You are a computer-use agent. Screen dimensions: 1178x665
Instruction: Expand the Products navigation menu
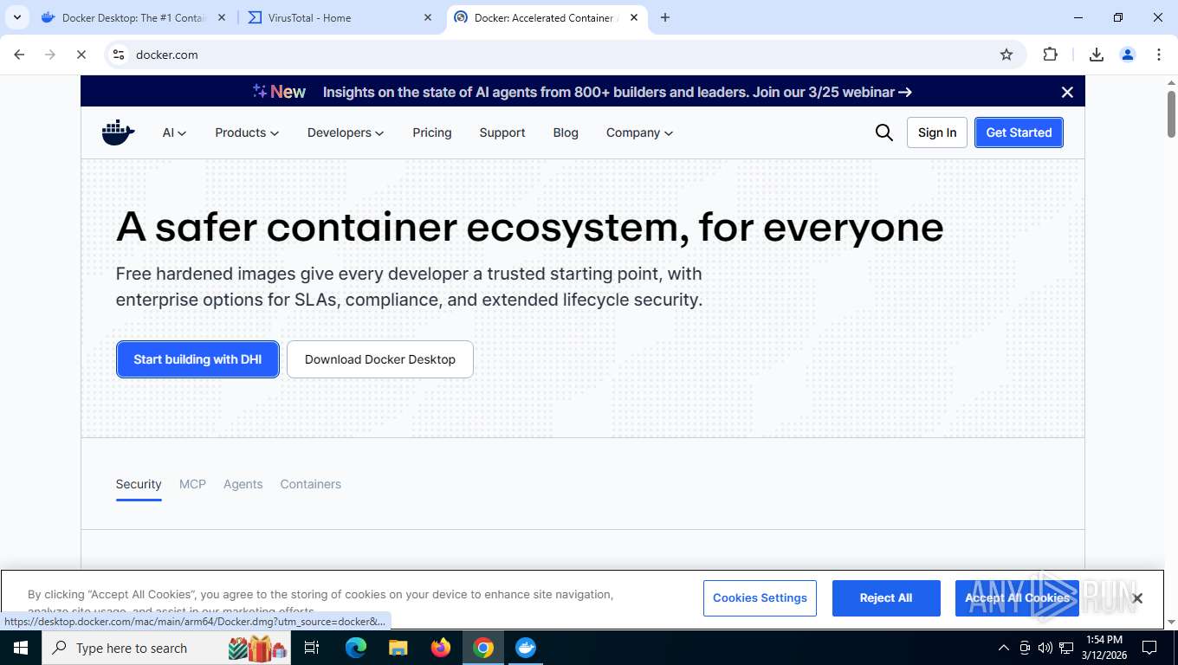[247, 132]
